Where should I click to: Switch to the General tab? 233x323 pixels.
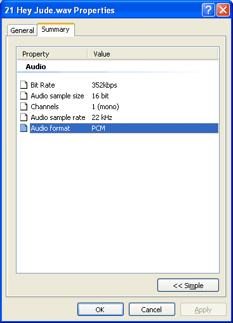coord(22,30)
